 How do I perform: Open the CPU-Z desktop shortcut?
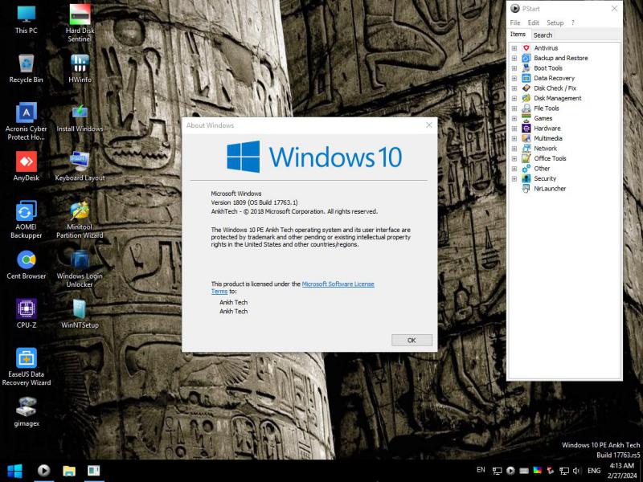(x=27, y=314)
